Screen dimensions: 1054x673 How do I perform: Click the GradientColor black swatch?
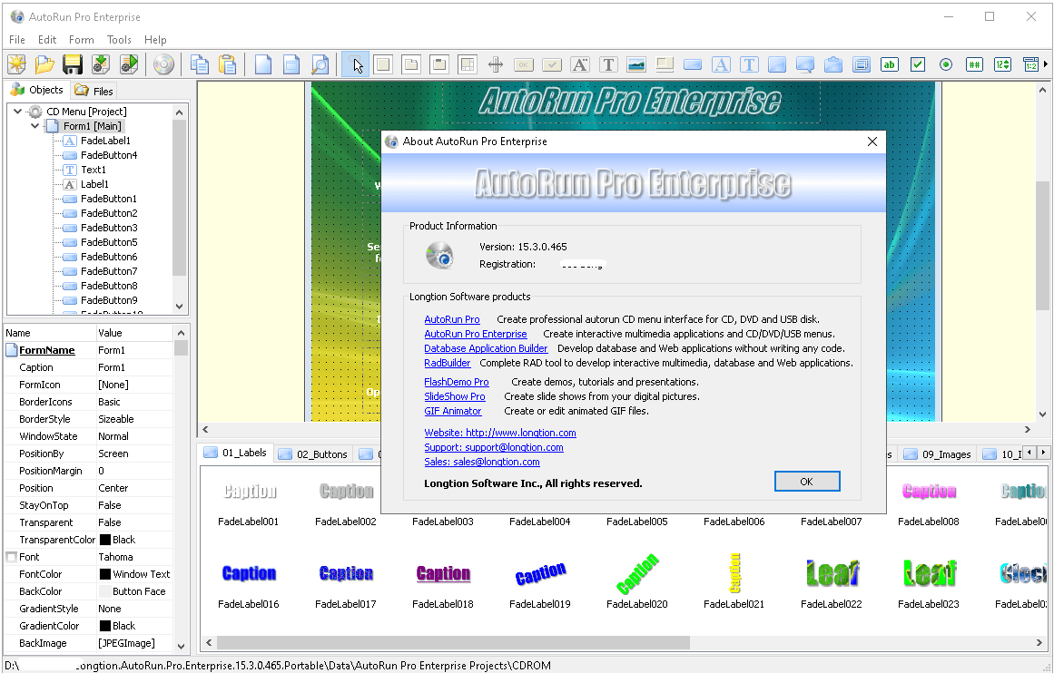105,626
